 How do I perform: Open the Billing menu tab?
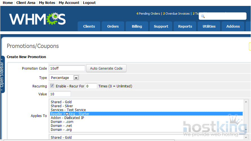coord(137,27)
